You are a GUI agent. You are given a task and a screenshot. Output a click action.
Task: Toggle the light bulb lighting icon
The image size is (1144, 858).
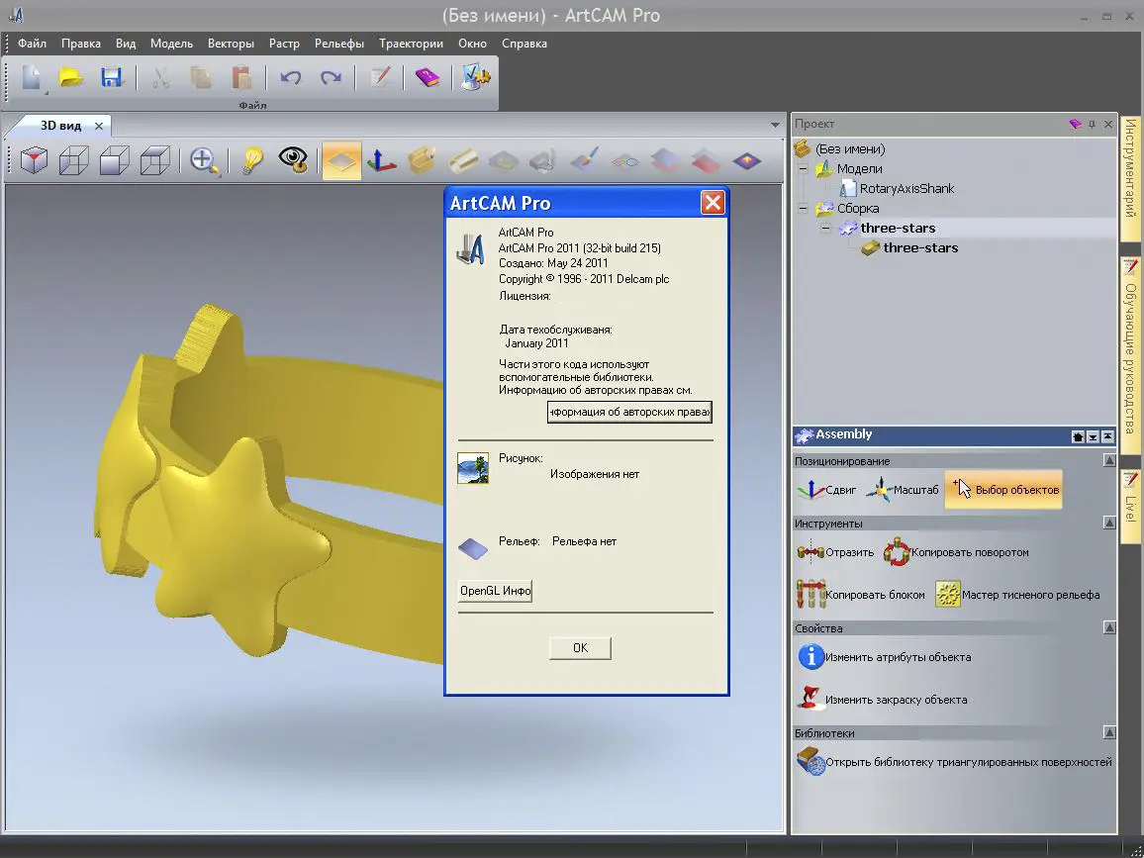(x=251, y=159)
